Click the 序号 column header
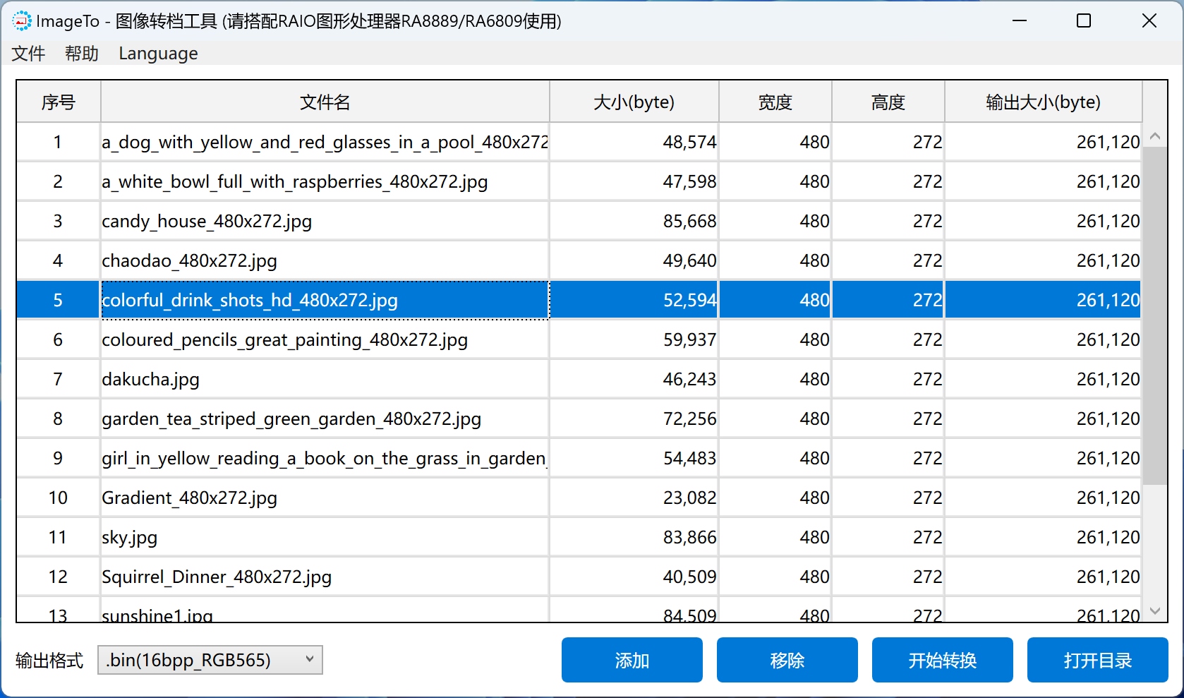This screenshot has width=1184, height=698. click(x=59, y=102)
